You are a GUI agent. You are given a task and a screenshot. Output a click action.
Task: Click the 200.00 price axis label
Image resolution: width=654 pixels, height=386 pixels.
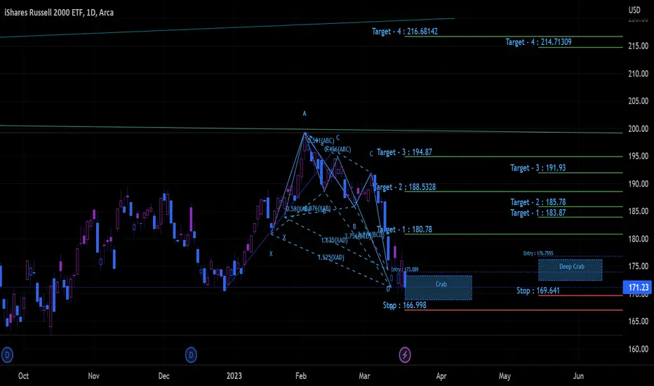[638, 129]
